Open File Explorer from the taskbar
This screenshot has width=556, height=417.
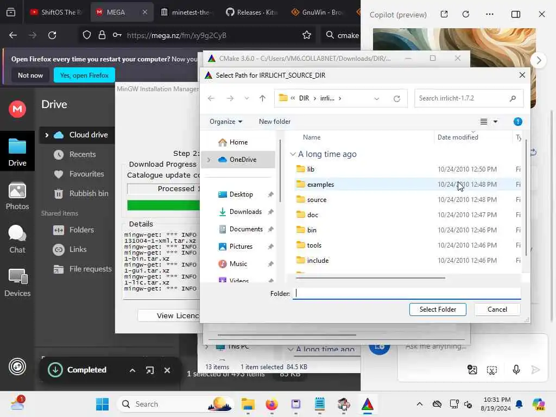coord(248,404)
